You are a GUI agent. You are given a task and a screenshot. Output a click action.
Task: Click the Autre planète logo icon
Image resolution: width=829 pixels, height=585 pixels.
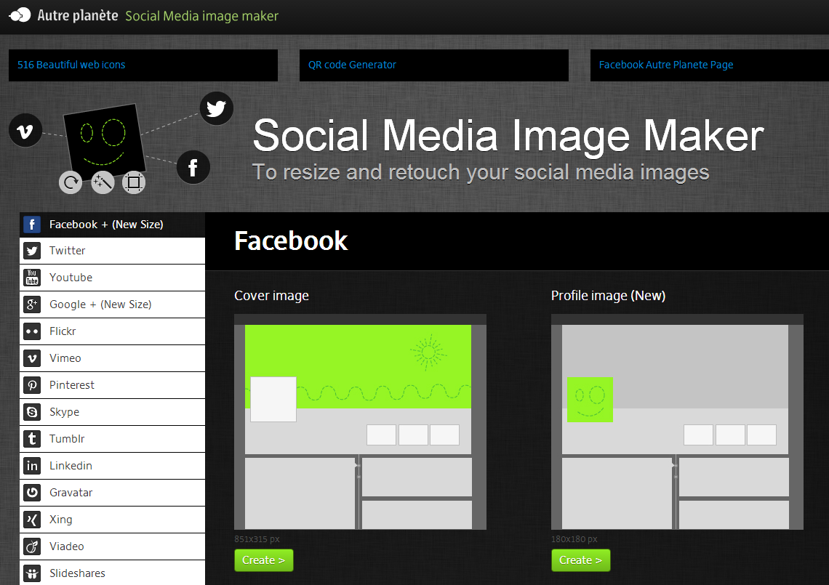click(20, 15)
